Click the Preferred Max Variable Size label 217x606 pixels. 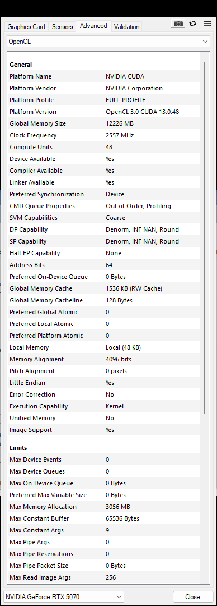[48, 495]
